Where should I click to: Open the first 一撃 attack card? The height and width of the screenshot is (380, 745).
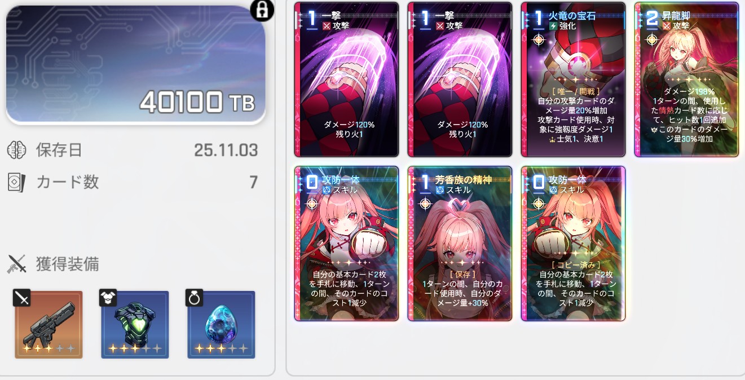coord(347,79)
